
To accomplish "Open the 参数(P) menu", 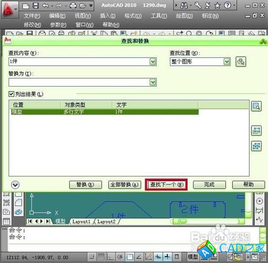I will 58,25.
